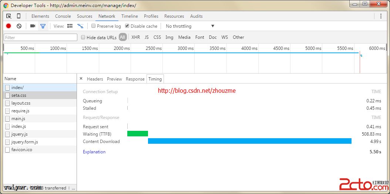Click the blue Content Download bar
The height and width of the screenshot is (194, 390).
250,141
